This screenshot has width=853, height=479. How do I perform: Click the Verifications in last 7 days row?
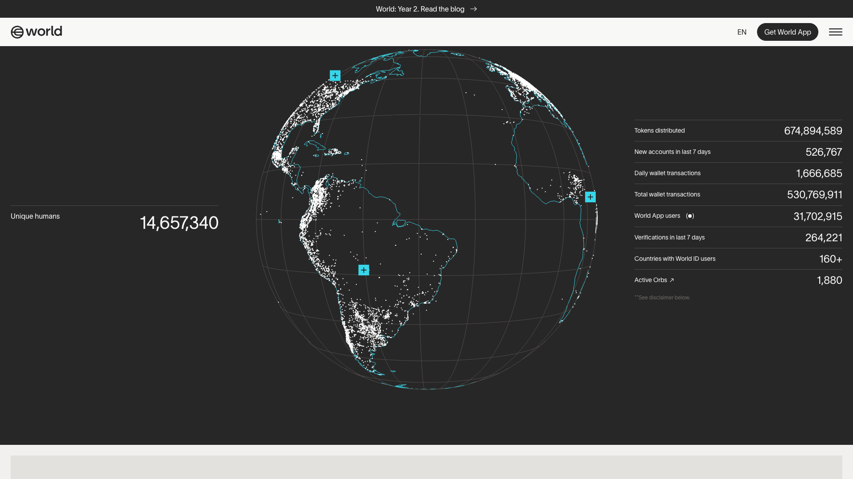[x=738, y=237]
